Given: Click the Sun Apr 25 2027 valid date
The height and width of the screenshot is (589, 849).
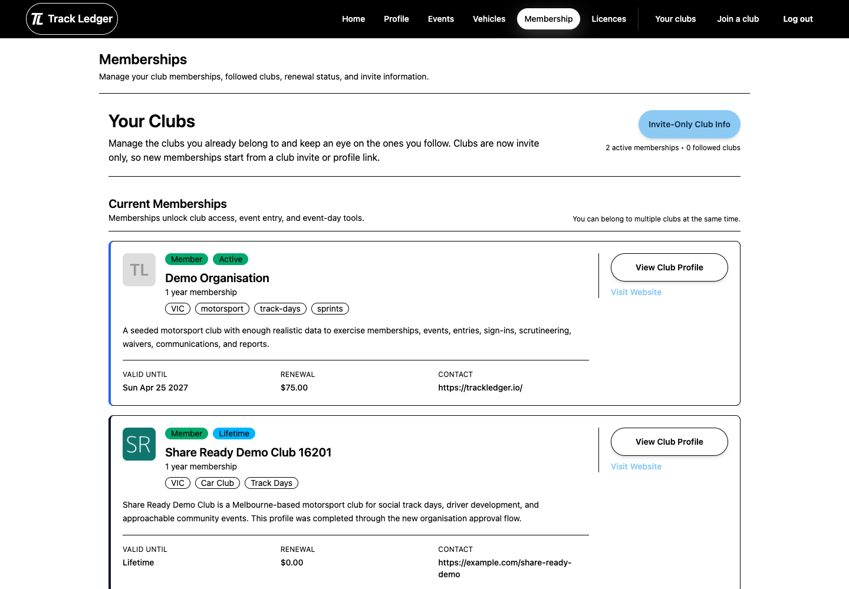Looking at the screenshot, I should (155, 388).
